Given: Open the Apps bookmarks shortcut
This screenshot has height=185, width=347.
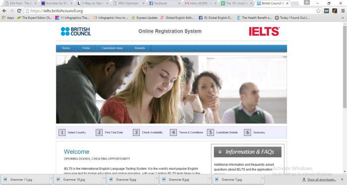Looking at the screenshot, I should pyautogui.click(x=8, y=18).
